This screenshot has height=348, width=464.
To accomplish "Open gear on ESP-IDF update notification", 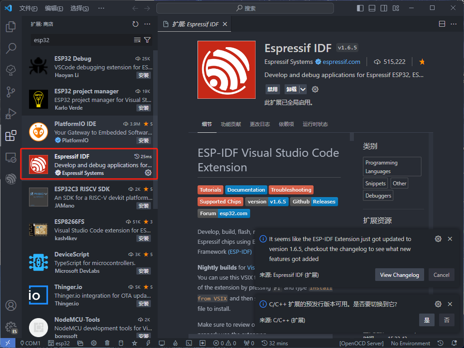I will (438, 239).
